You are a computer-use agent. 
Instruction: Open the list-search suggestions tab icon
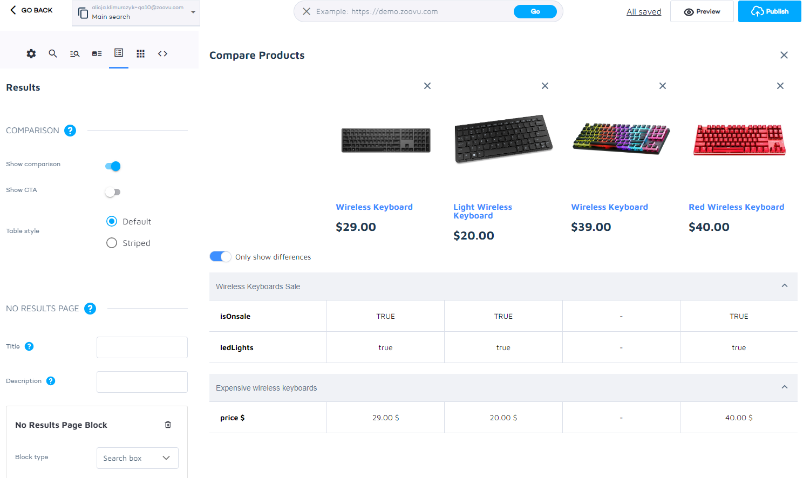75,53
